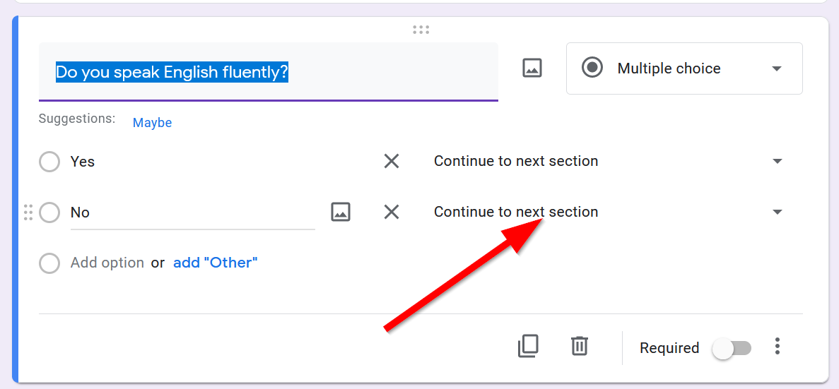Add image to the No option
The image size is (839, 389).
tap(341, 212)
